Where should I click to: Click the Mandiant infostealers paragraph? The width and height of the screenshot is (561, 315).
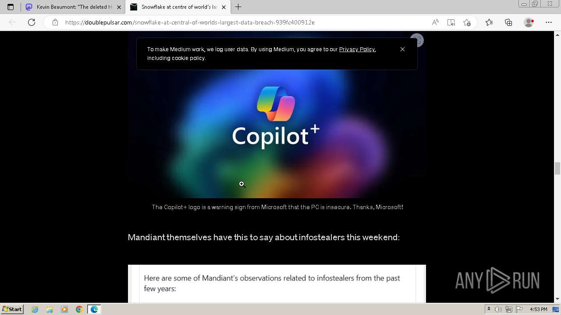pyautogui.click(x=264, y=237)
